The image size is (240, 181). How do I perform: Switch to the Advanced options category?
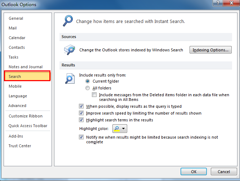17,106
